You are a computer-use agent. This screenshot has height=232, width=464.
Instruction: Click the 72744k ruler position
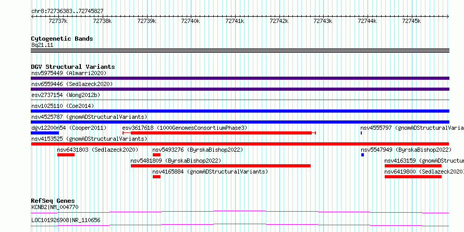point(367,21)
